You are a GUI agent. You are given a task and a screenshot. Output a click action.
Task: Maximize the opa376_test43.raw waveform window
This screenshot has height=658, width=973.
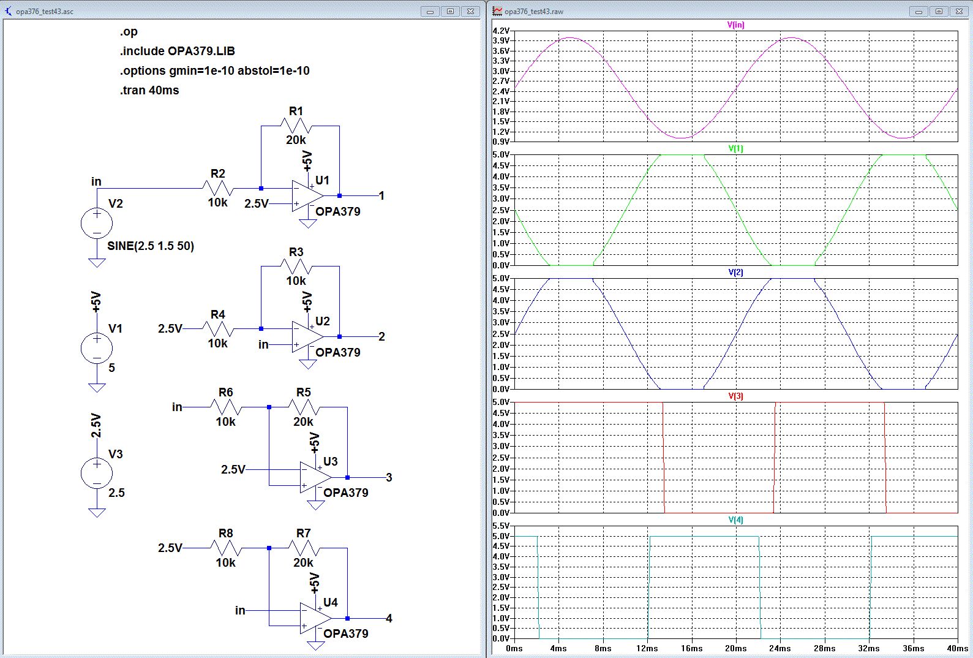tap(939, 11)
